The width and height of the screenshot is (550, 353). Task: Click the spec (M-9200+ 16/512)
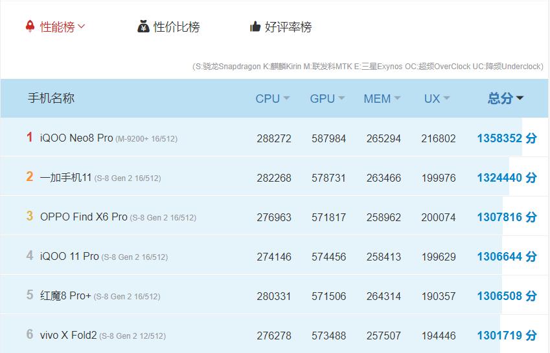(x=146, y=139)
